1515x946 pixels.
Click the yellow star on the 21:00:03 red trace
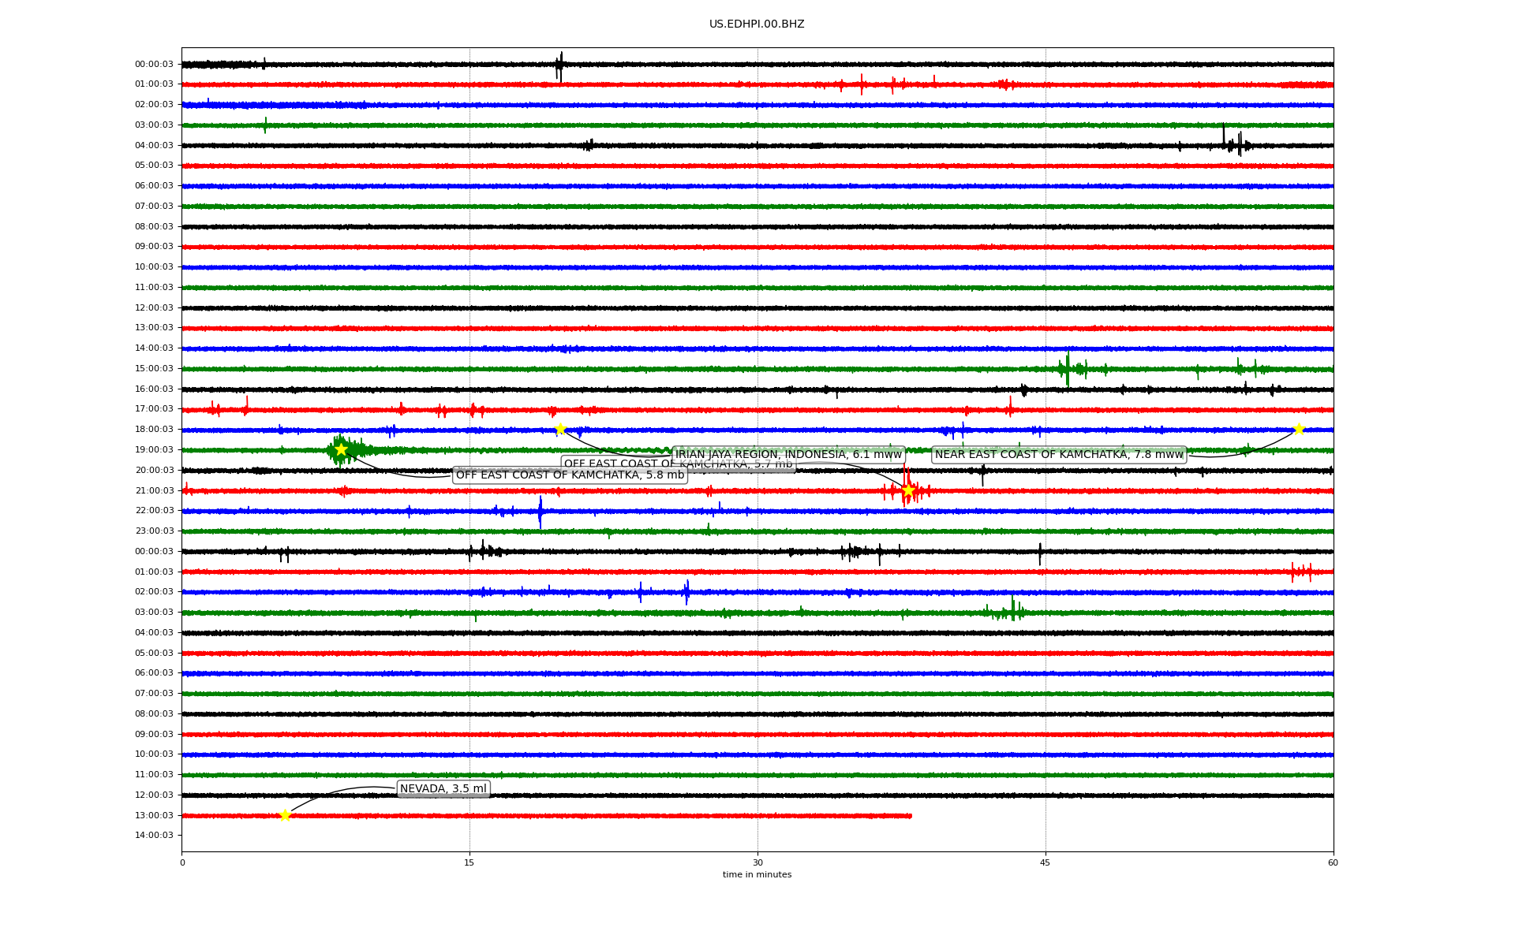[x=908, y=490]
